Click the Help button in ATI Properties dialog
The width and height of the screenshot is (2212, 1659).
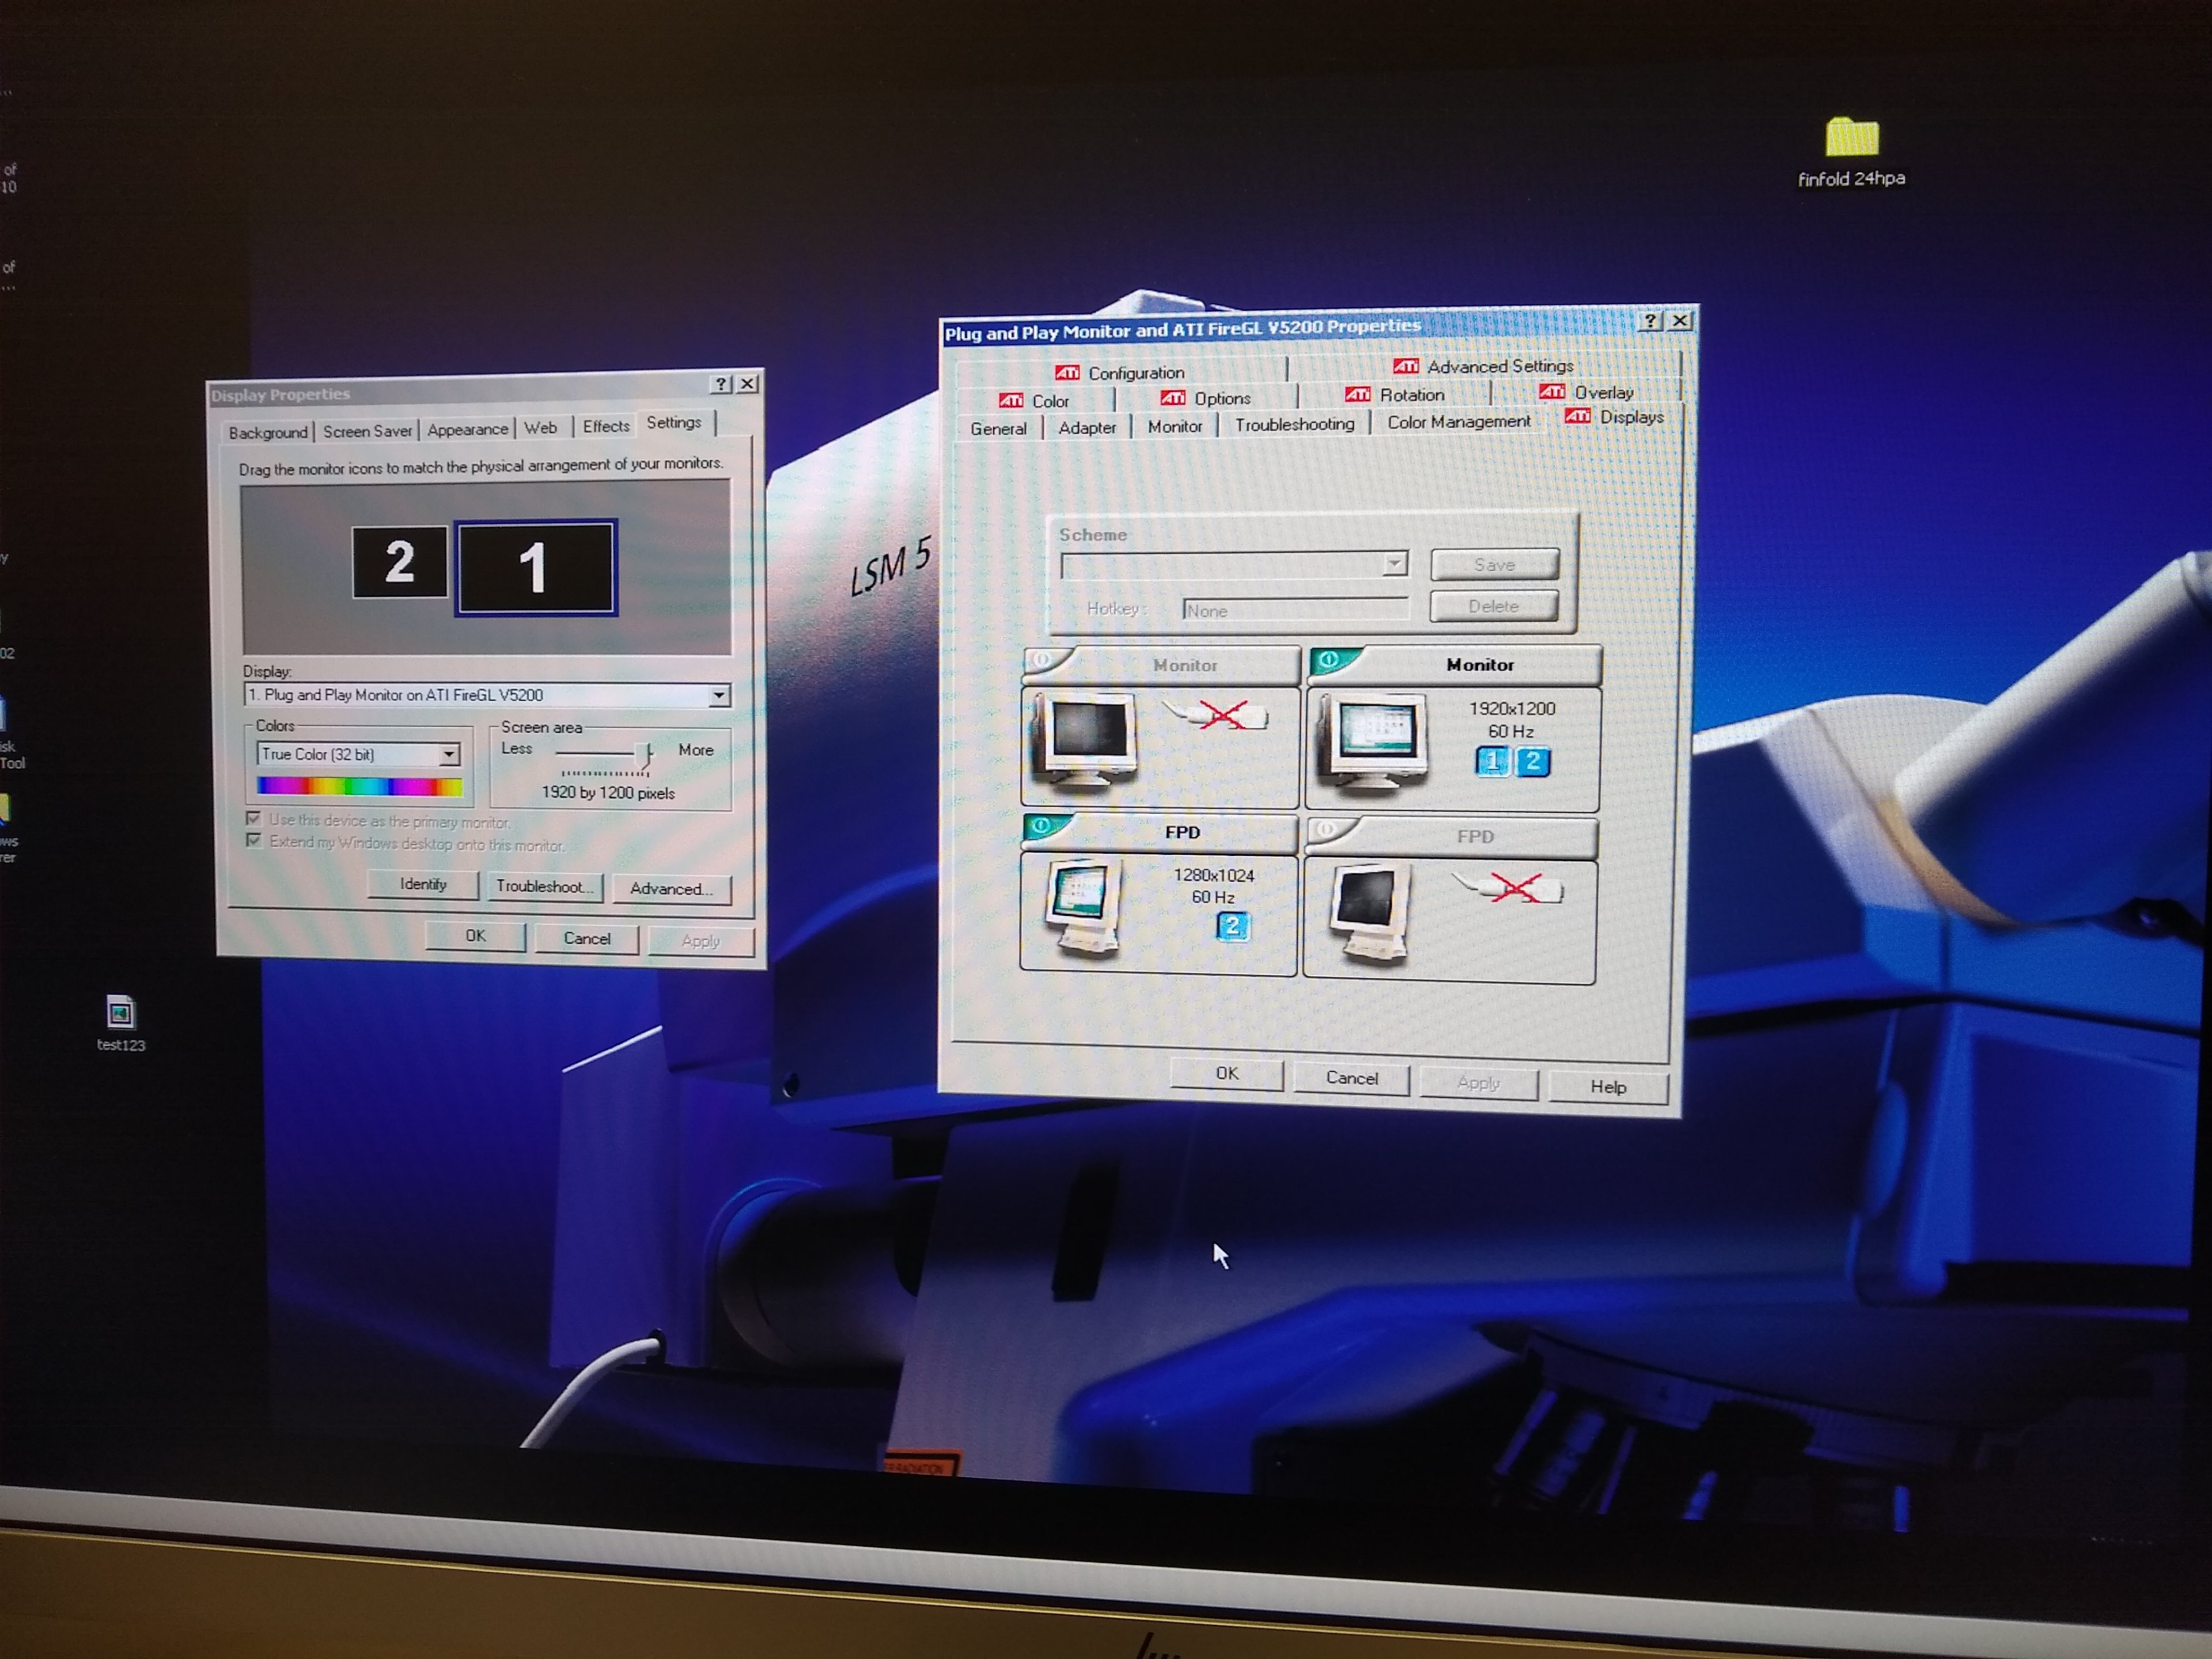(x=1608, y=1087)
